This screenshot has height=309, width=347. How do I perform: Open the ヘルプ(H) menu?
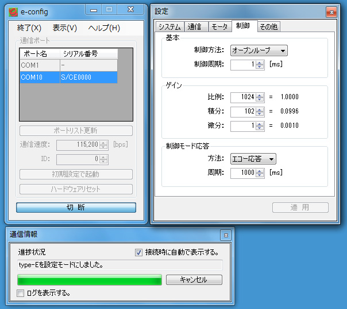[104, 28]
